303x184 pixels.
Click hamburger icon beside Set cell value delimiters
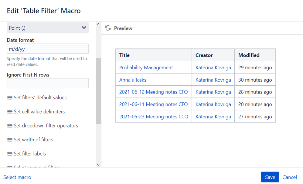click(x=10, y=112)
